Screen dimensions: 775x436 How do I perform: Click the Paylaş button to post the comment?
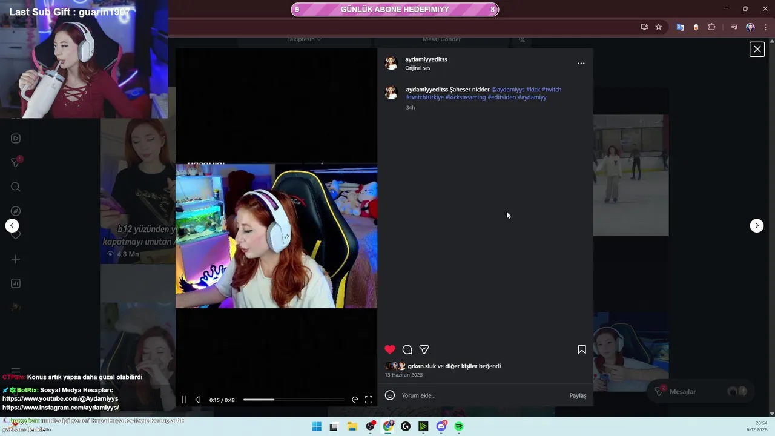[x=578, y=395]
